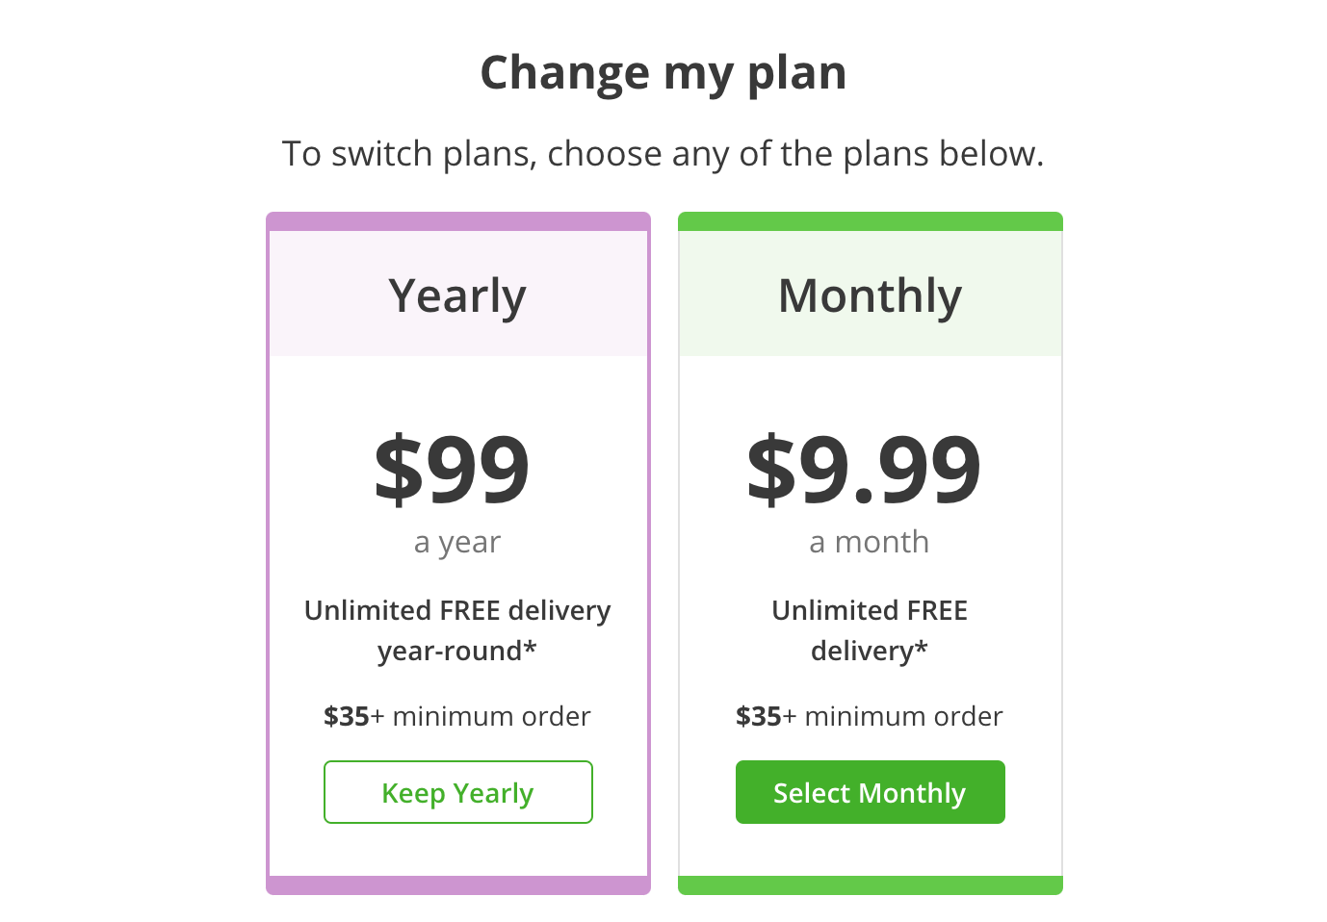Click the $99 yearly price
Image resolution: width=1327 pixels, height=922 pixels.
click(452, 469)
